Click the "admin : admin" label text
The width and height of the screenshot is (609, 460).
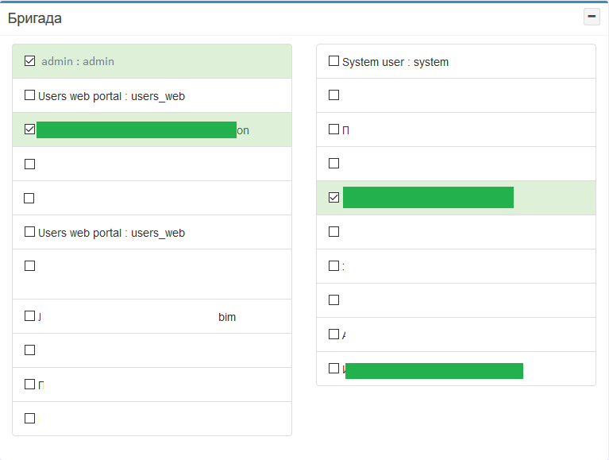(x=78, y=61)
